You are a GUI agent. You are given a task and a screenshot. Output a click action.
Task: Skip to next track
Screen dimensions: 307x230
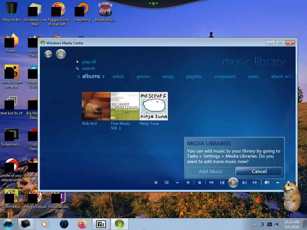[244, 183]
